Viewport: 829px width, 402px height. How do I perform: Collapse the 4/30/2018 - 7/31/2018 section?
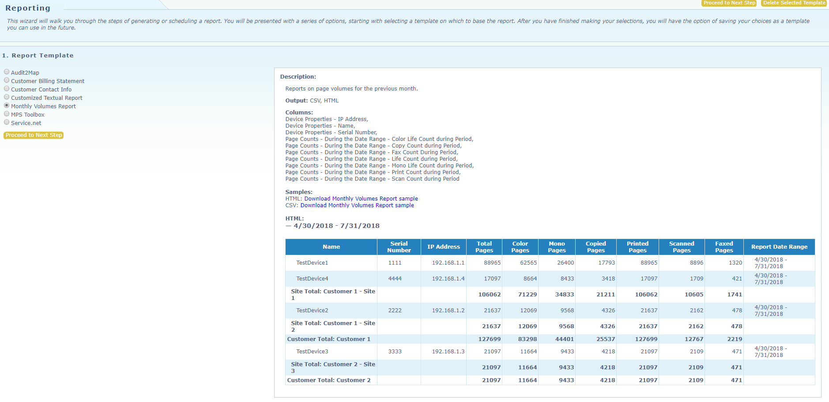click(288, 226)
